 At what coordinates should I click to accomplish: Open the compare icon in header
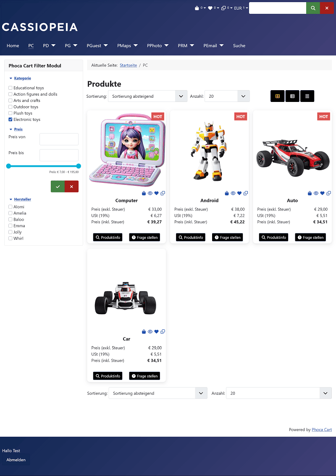pyautogui.click(x=223, y=8)
